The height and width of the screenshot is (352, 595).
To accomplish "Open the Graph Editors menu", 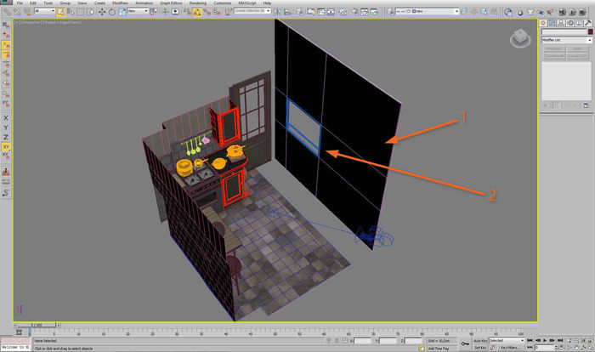I will [x=171, y=3].
